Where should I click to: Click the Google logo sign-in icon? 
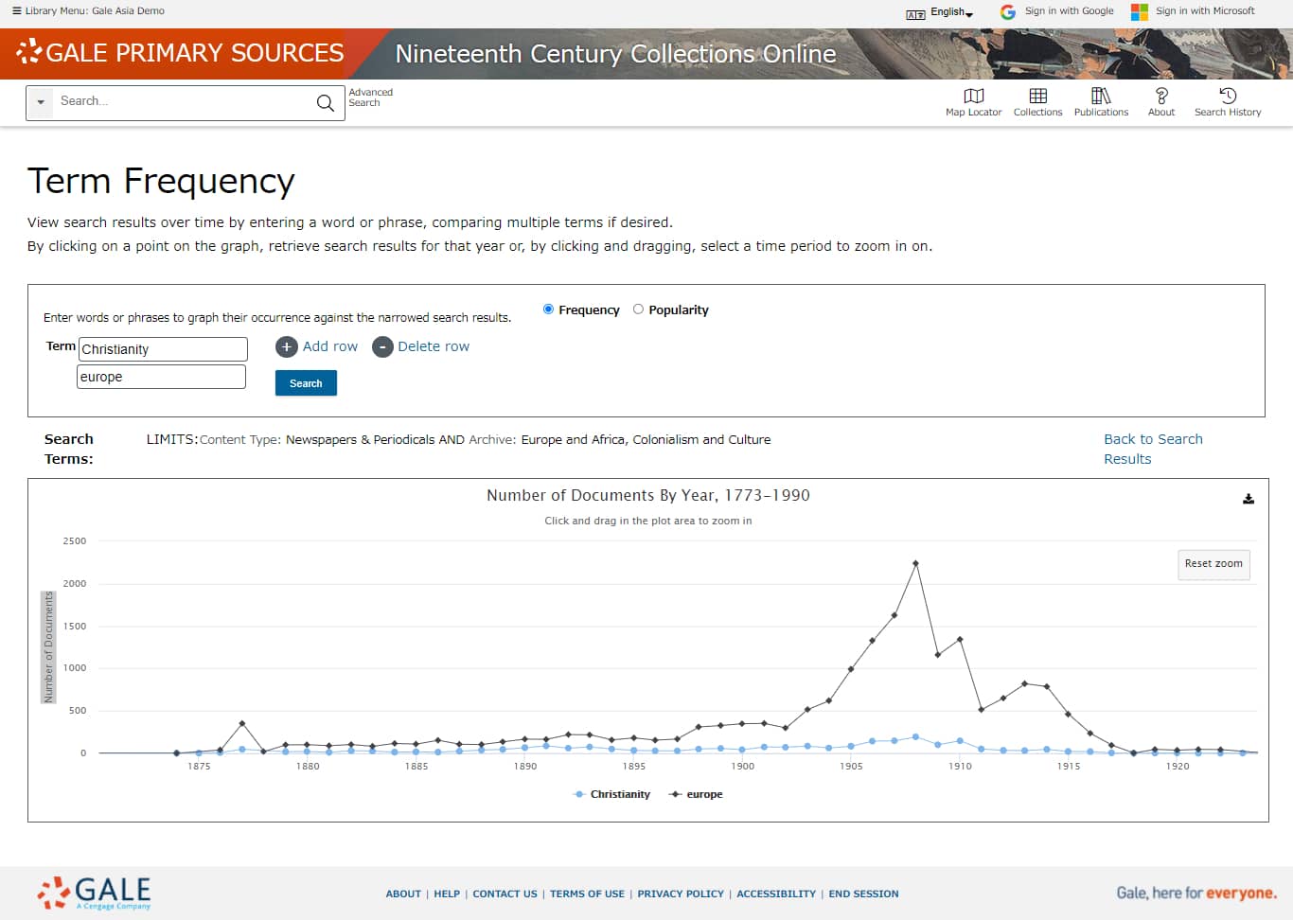[1008, 12]
